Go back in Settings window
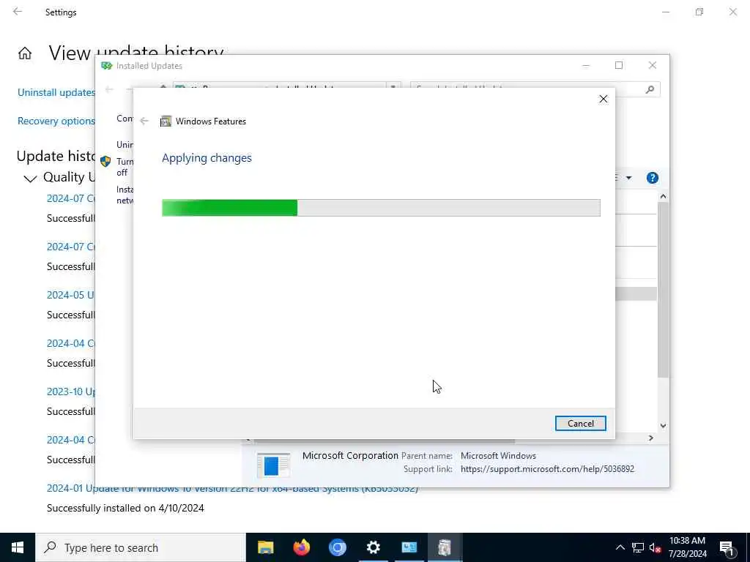 18,12
